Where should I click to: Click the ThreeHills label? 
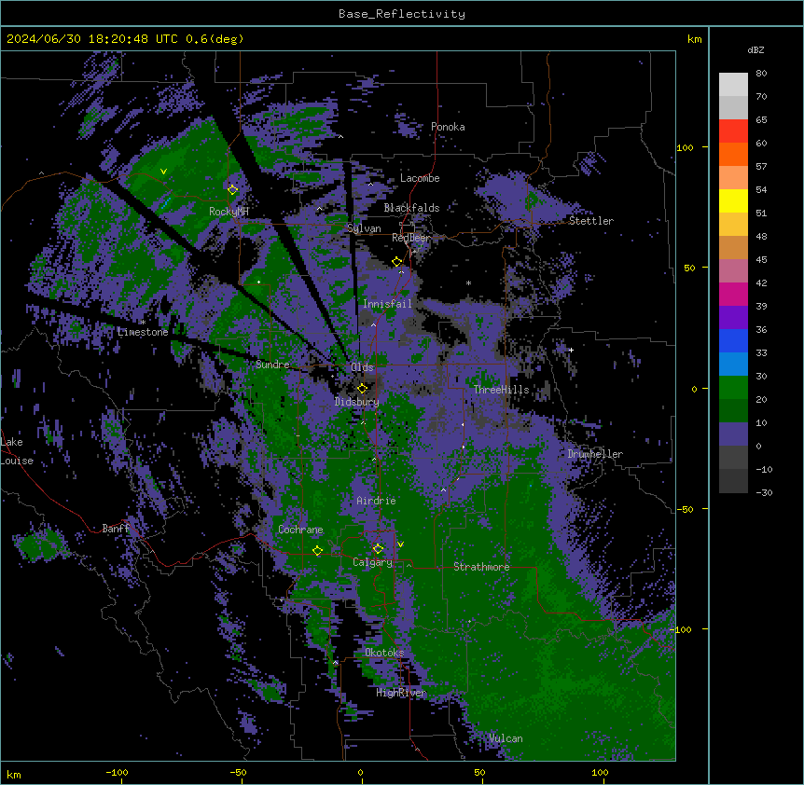[x=501, y=390]
